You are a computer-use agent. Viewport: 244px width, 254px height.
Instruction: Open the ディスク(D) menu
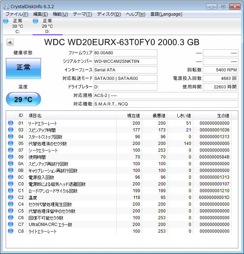tap(109, 14)
